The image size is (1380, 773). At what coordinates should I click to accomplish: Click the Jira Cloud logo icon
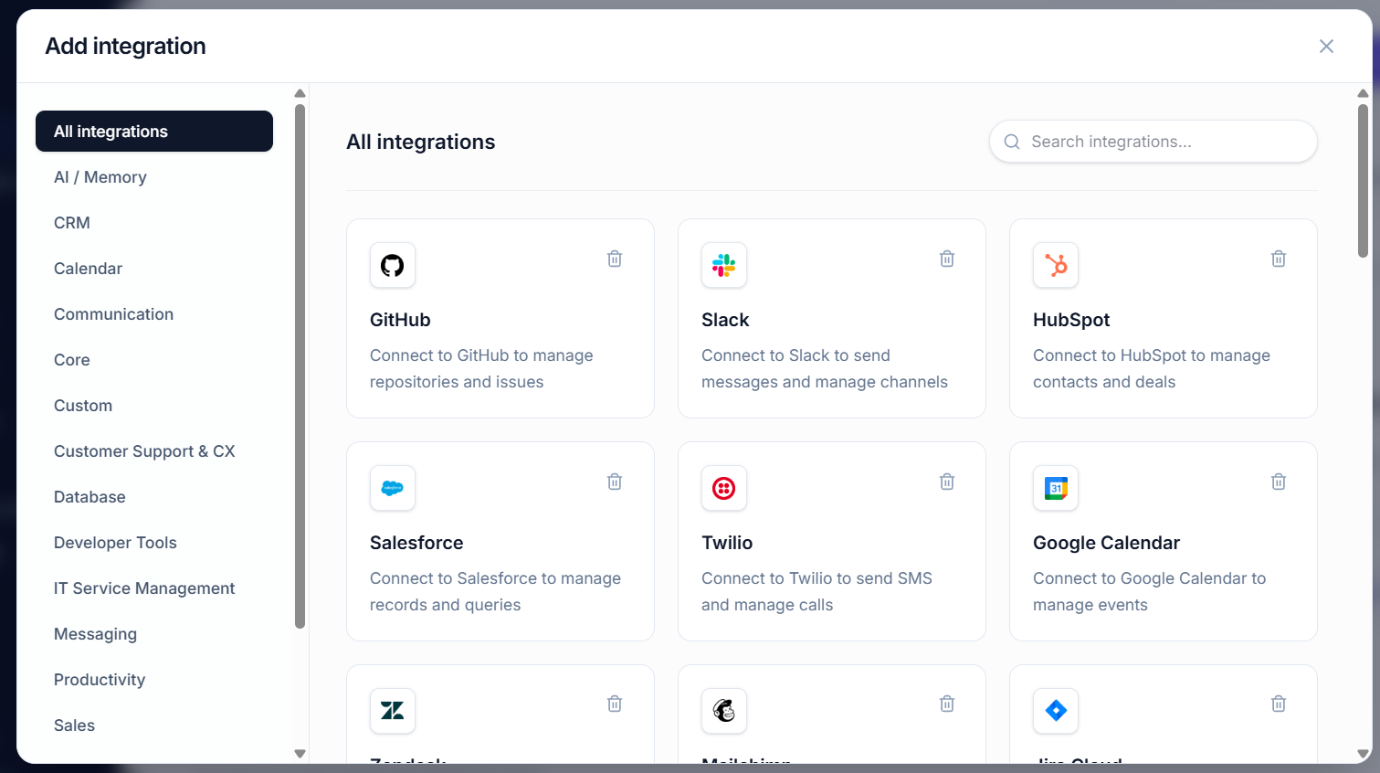(x=1056, y=711)
